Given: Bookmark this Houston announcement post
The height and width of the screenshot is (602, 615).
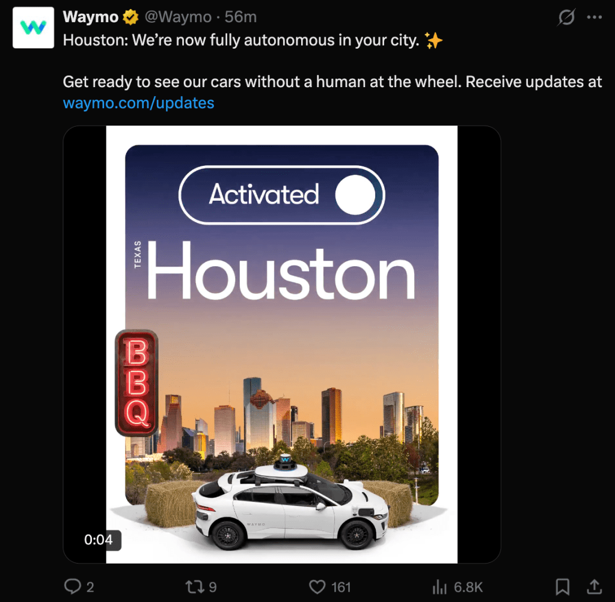Looking at the screenshot, I should click(x=563, y=587).
